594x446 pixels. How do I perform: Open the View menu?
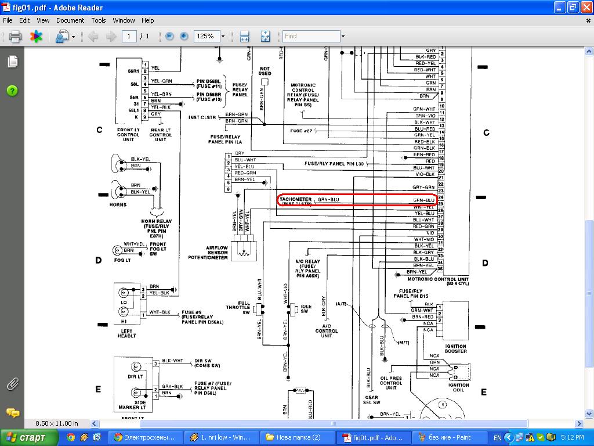click(43, 20)
